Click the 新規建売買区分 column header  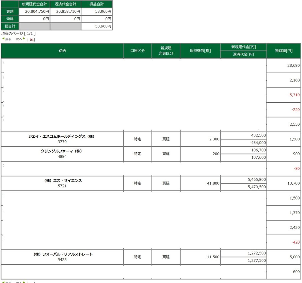(166, 51)
